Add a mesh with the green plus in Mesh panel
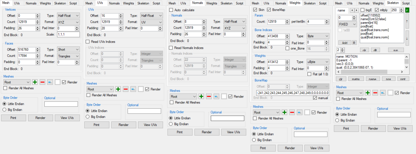Screen dimensions: 416x154 click(x=35, y=82)
